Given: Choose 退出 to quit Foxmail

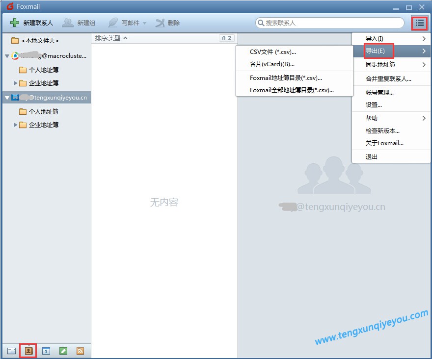Looking at the screenshot, I should 391,156.
